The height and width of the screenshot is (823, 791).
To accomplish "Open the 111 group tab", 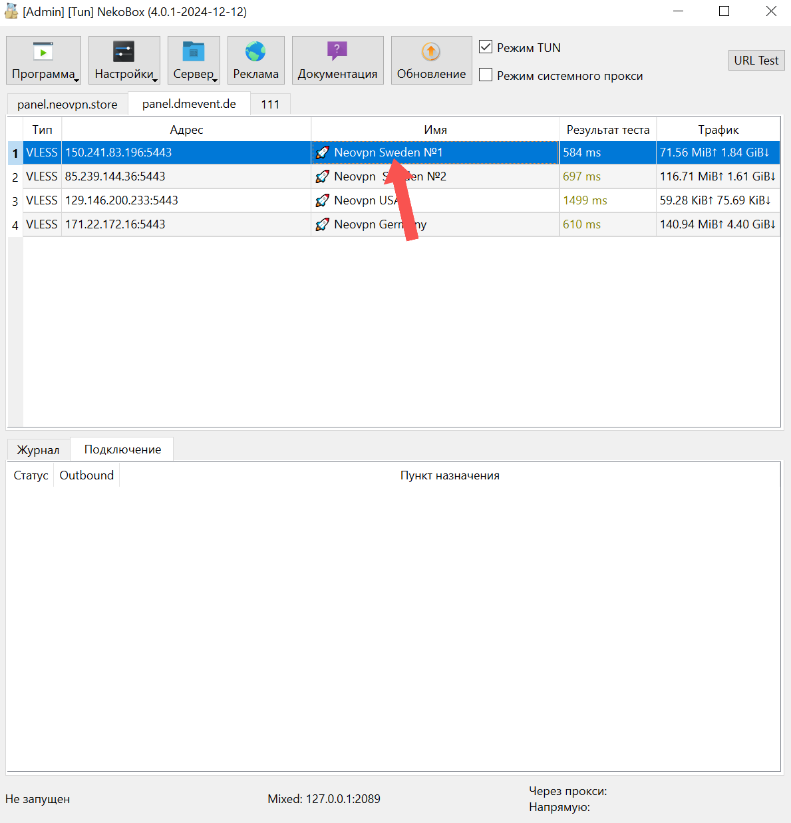I will [270, 105].
